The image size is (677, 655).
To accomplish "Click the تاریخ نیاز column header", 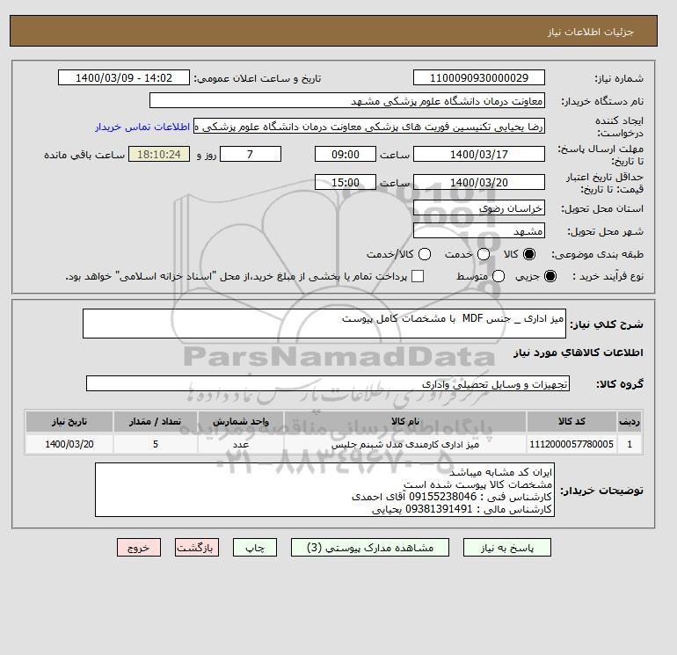I will (x=69, y=421).
